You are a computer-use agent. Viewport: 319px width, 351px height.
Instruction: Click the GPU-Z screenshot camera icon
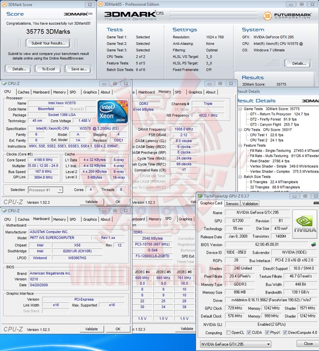pos(316,203)
